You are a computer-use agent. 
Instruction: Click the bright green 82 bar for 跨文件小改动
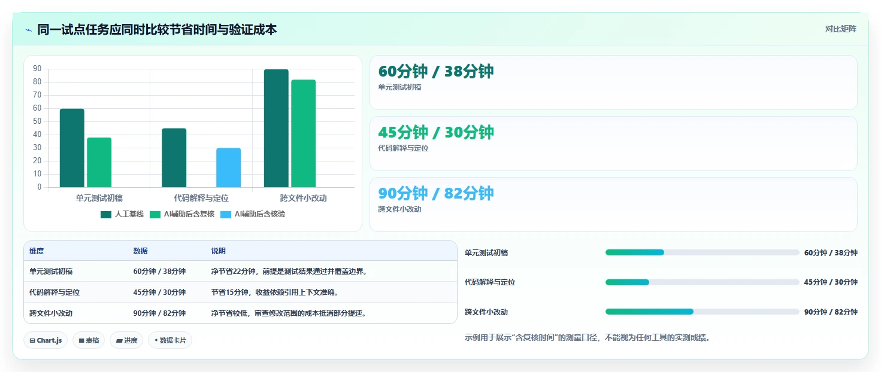tap(304, 134)
